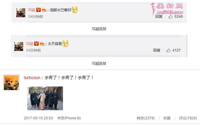
Task: Open 邓超 avatar on first comment
Action: (x=21, y=13)
